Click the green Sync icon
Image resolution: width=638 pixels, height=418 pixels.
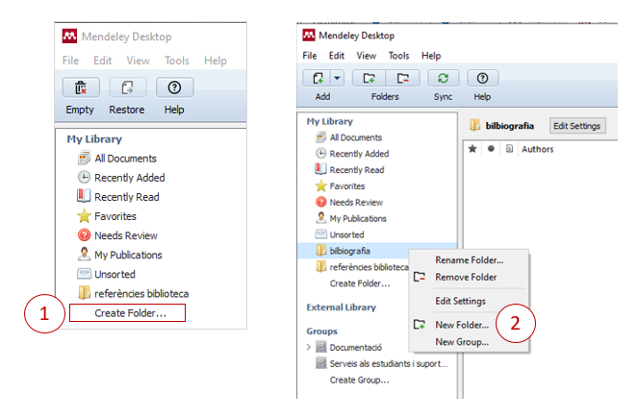(443, 78)
